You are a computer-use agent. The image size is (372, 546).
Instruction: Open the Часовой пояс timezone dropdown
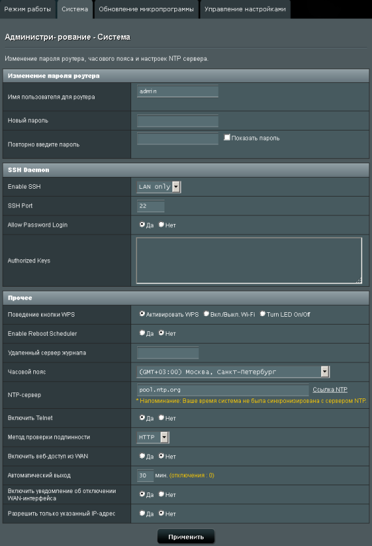pos(233,372)
